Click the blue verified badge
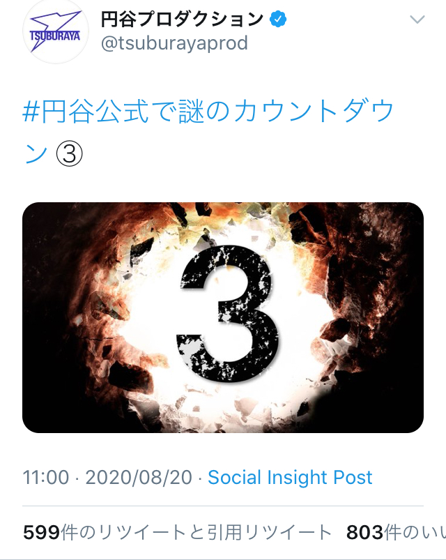Image resolution: width=446 pixels, height=560 pixels. [x=278, y=19]
